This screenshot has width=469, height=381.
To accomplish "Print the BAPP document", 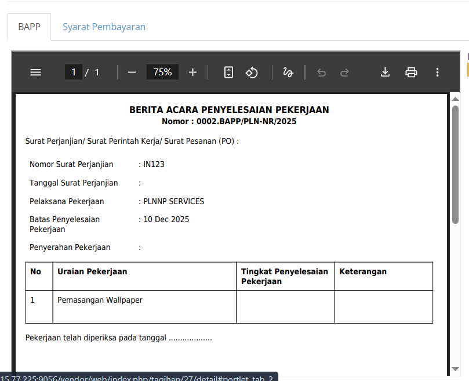I will click(x=411, y=72).
